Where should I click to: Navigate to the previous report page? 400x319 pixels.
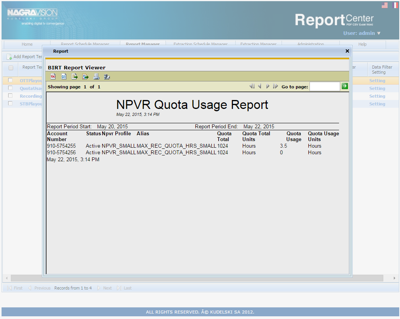[259, 86]
